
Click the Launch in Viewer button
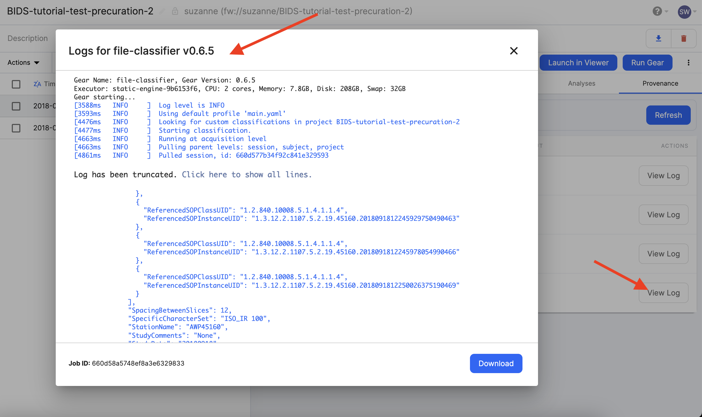pyautogui.click(x=578, y=63)
